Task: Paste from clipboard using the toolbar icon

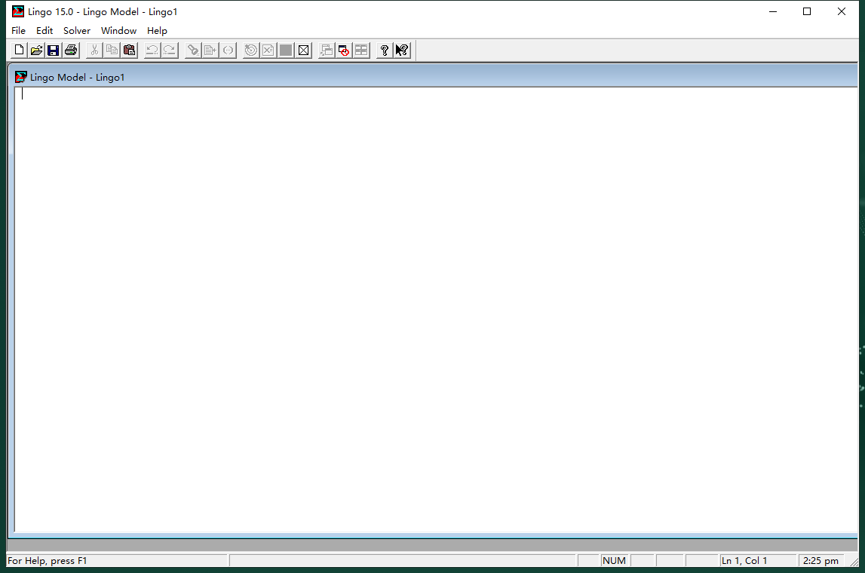Action: pyautogui.click(x=130, y=51)
